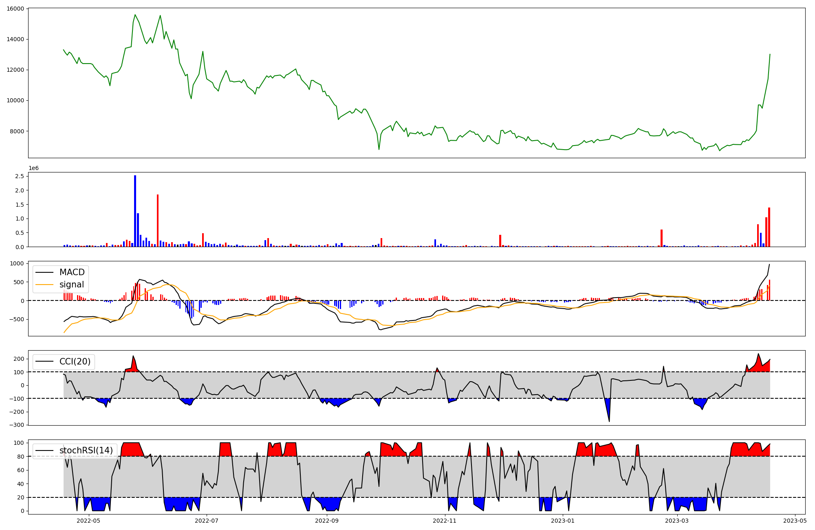Image resolution: width=815 pixels, height=530 pixels.
Task: Click the 2023-01 date tick label
Action: (x=563, y=521)
